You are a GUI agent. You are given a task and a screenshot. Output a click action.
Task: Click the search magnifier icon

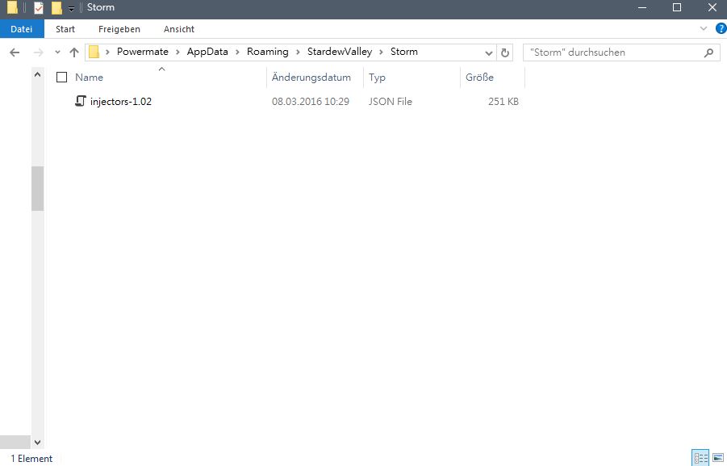coord(708,52)
